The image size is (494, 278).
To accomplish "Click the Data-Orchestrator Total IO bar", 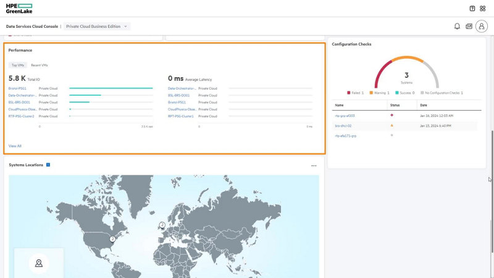I will pos(85,95).
